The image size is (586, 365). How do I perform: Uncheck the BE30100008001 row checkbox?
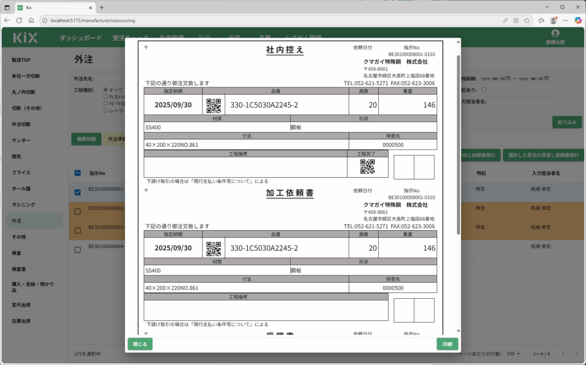(x=78, y=192)
